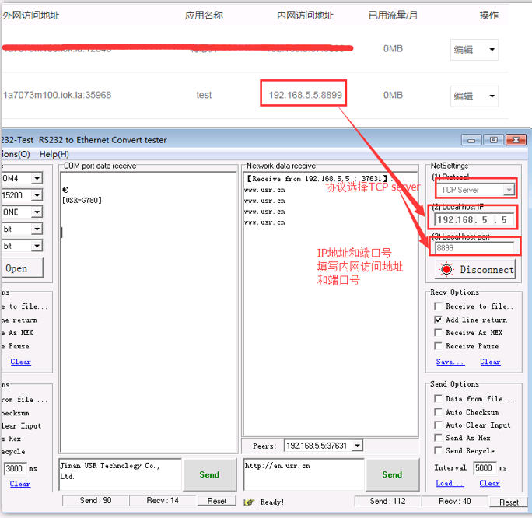This screenshot has width=532, height=518.
Task: Open the Protocol TCP Server dropdown
Action: (x=509, y=190)
